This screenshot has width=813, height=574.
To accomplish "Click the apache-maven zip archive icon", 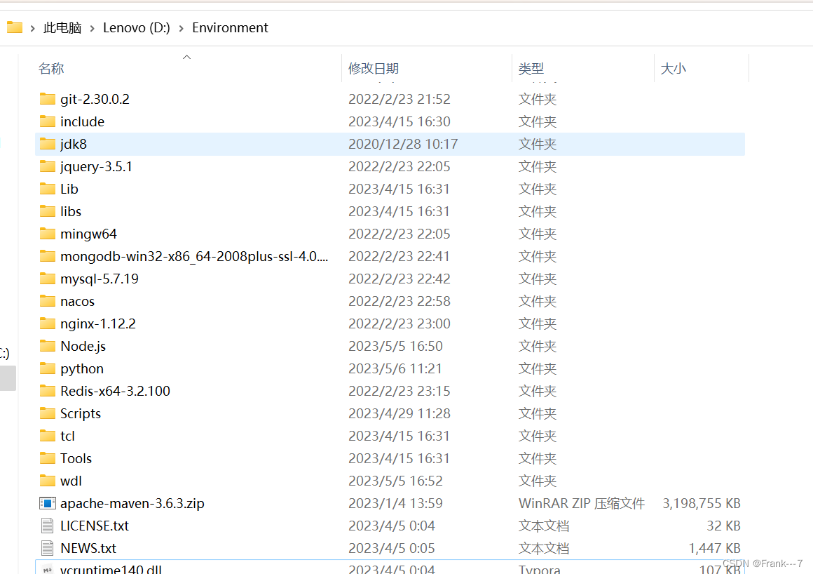I will pyautogui.click(x=47, y=503).
